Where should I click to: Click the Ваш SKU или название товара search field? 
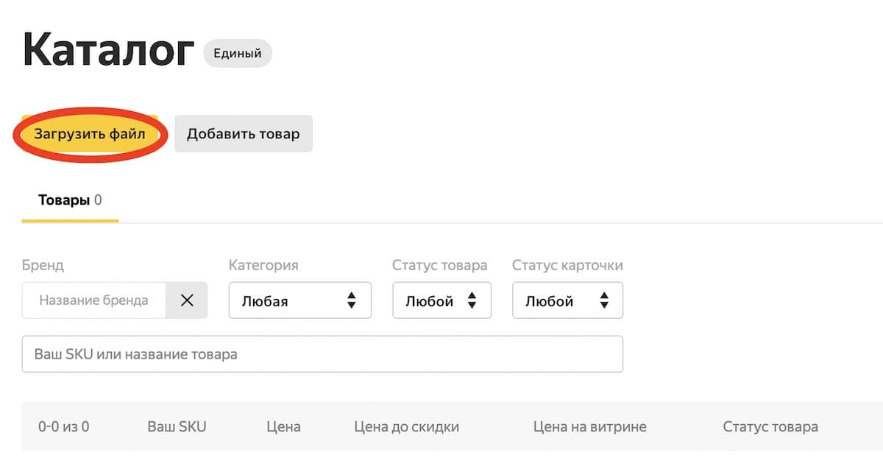(324, 353)
